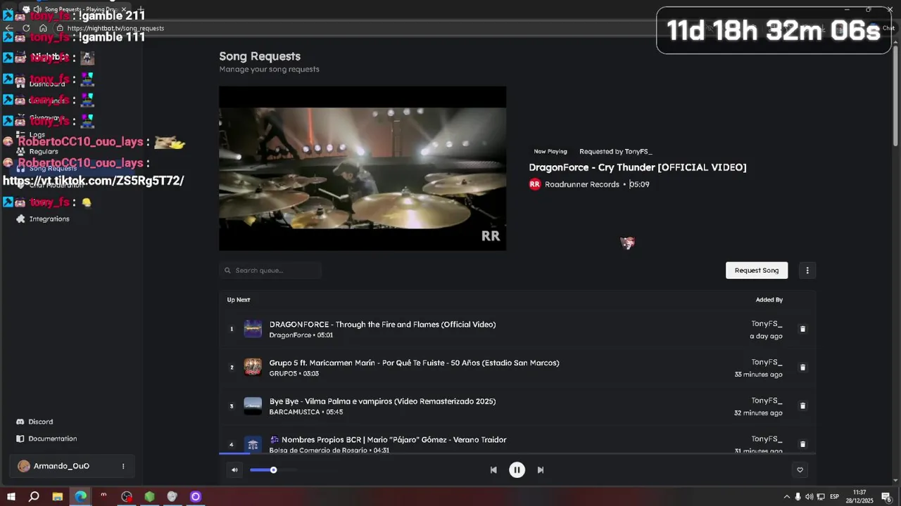Click the browser back arrow

pyautogui.click(x=9, y=28)
